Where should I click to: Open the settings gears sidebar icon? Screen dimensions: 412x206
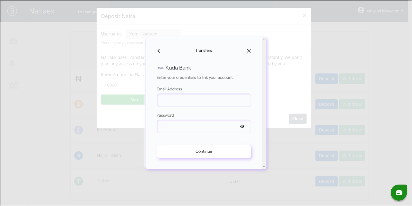13,85
